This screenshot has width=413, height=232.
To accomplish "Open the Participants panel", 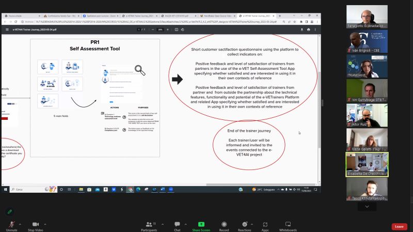I will coord(149,225).
